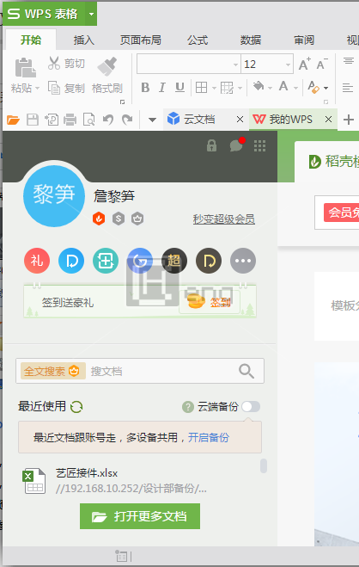Open the 插入 ribbon tab
This screenshot has width=359, height=567.
(84, 40)
